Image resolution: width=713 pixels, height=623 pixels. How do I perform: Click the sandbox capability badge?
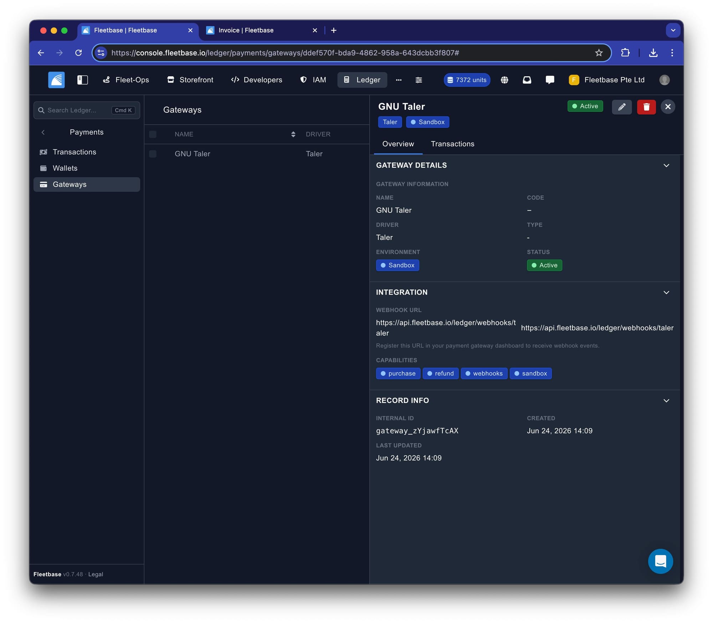coord(530,373)
